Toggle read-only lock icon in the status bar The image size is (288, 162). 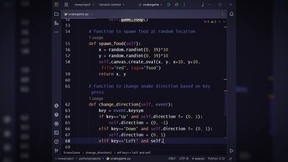230,158
